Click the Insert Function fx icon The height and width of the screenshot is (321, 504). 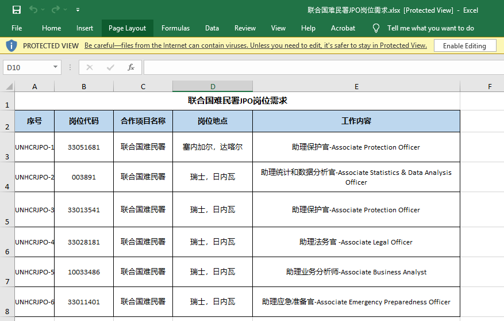point(131,67)
